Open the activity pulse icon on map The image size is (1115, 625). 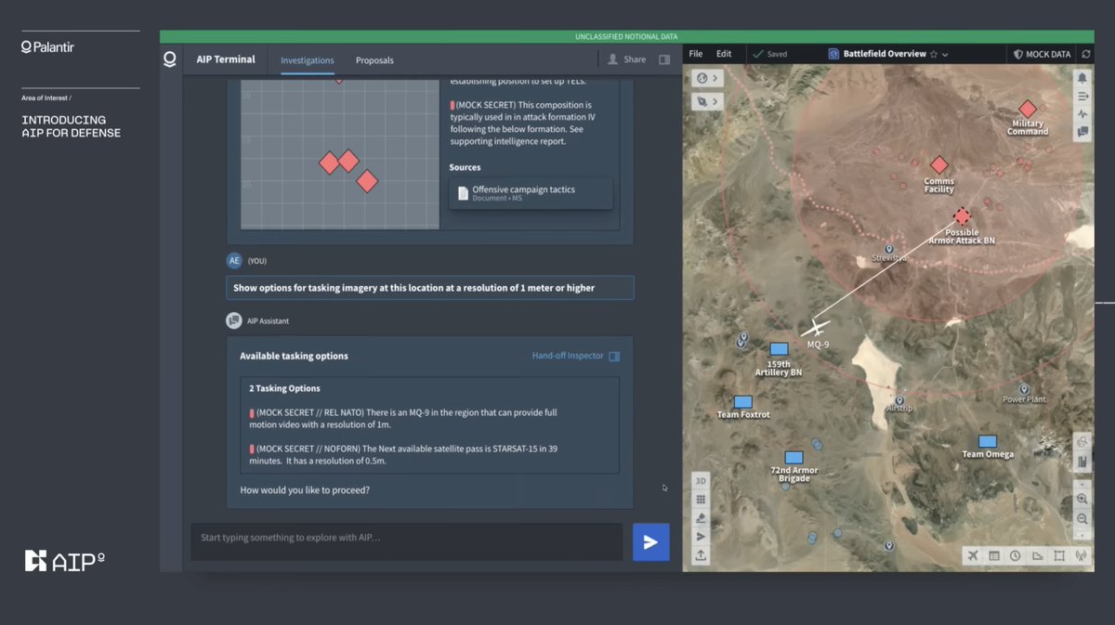pyautogui.click(x=1082, y=114)
